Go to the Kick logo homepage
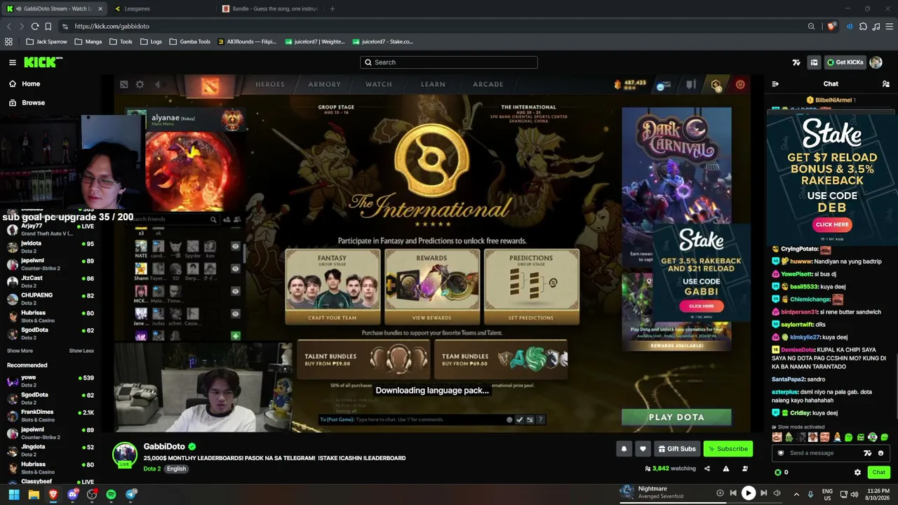Viewport: 898px width, 505px height. pyautogui.click(x=42, y=62)
